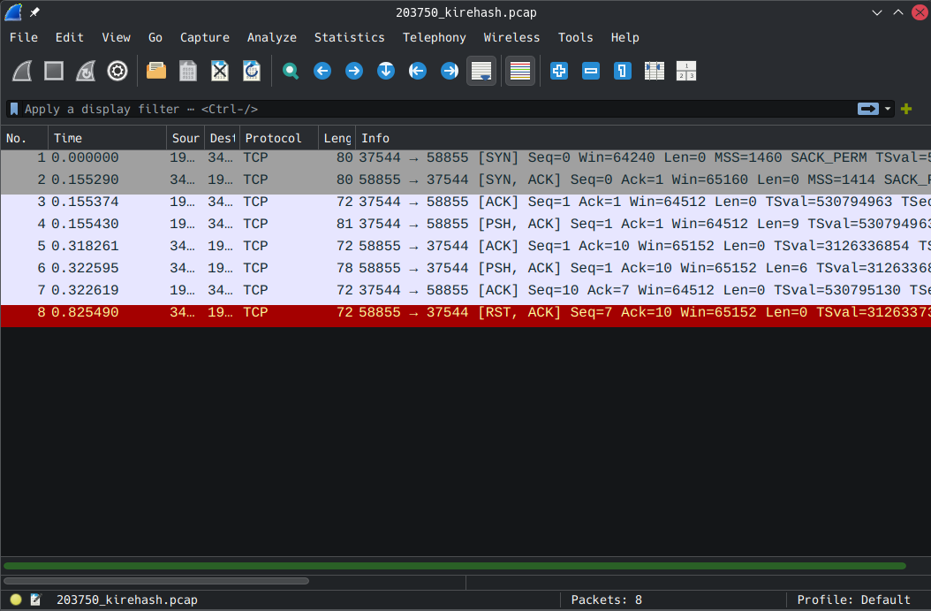This screenshot has height=611, width=931.
Task: Click the display filter bookmark icon
Action: (14, 109)
